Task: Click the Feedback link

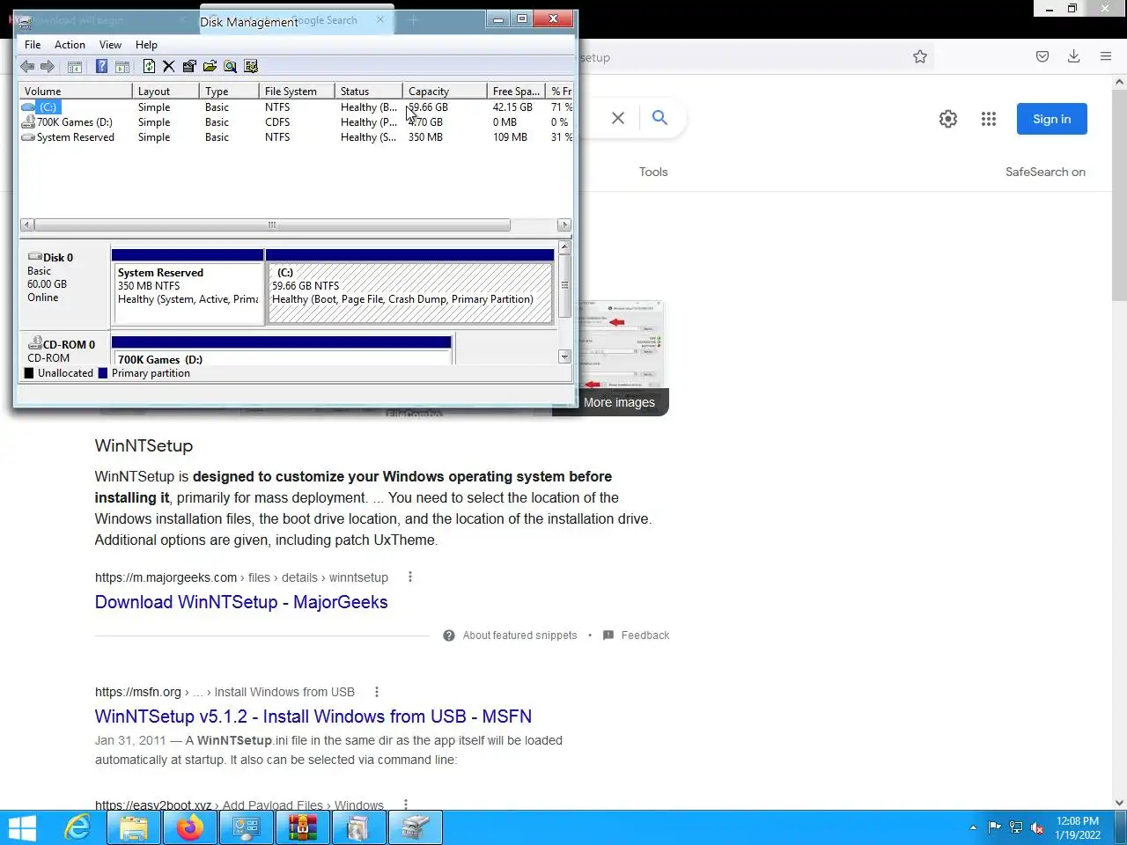Action: coord(645,636)
